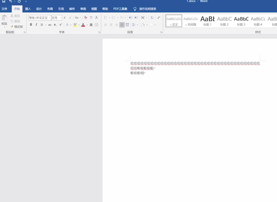
Task: Switch to the 布局 (Layout) tab
Action: click(x=50, y=9)
